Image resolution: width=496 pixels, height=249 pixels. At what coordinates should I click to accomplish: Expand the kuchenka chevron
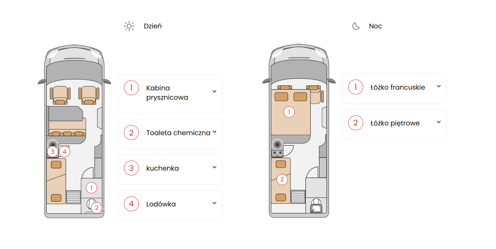pos(214,167)
